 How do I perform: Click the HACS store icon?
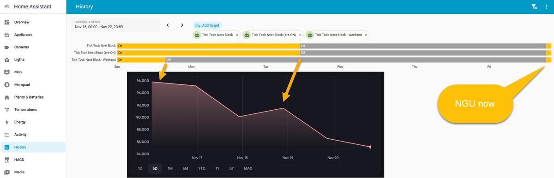(x=7, y=160)
